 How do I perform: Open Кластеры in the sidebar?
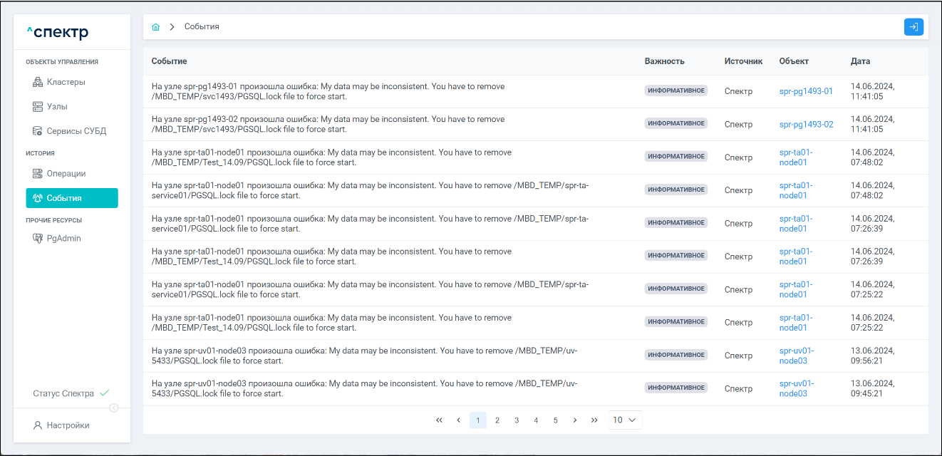[66, 82]
